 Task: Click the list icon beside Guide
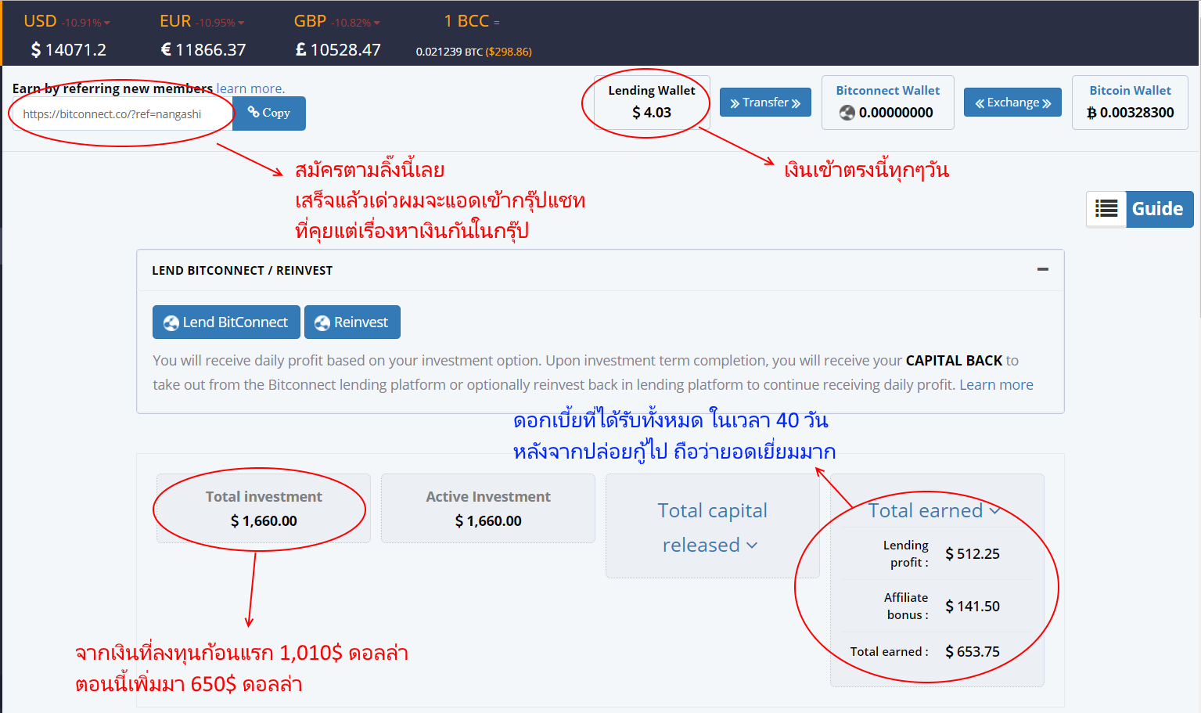click(x=1106, y=209)
